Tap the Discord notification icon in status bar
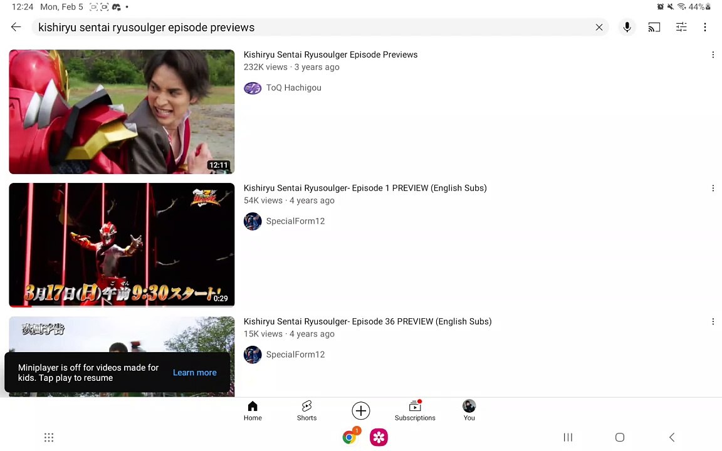Image resolution: width=722 pixels, height=451 pixels. click(116, 7)
